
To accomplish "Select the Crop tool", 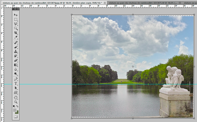I will 16,33.
